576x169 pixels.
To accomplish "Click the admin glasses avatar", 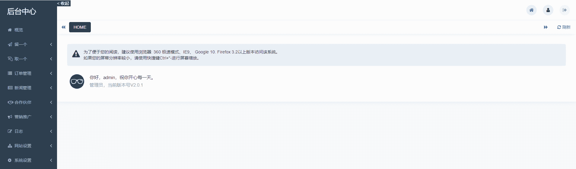I will click(77, 81).
